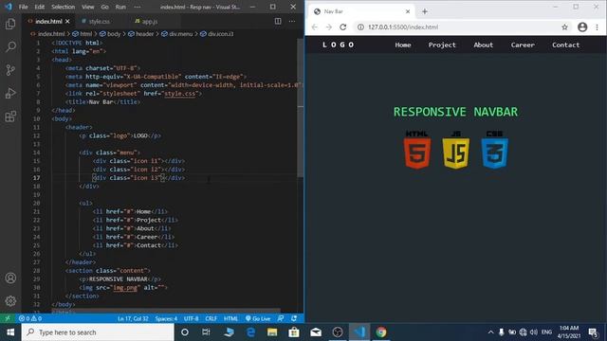Click Go Live server button
Screen dimensions: 607x341
tap(258, 318)
